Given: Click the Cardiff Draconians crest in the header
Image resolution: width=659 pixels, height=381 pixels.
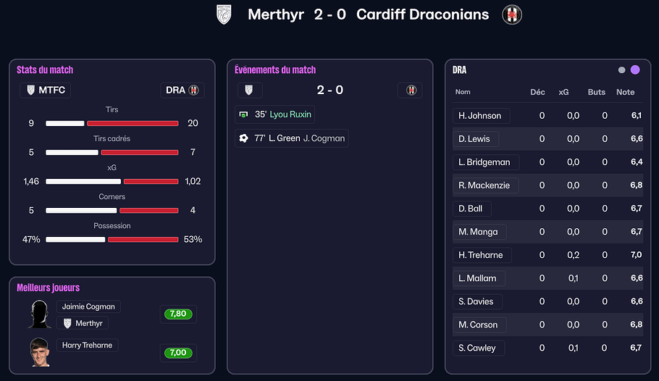Looking at the screenshot, I should pos(512,14).
